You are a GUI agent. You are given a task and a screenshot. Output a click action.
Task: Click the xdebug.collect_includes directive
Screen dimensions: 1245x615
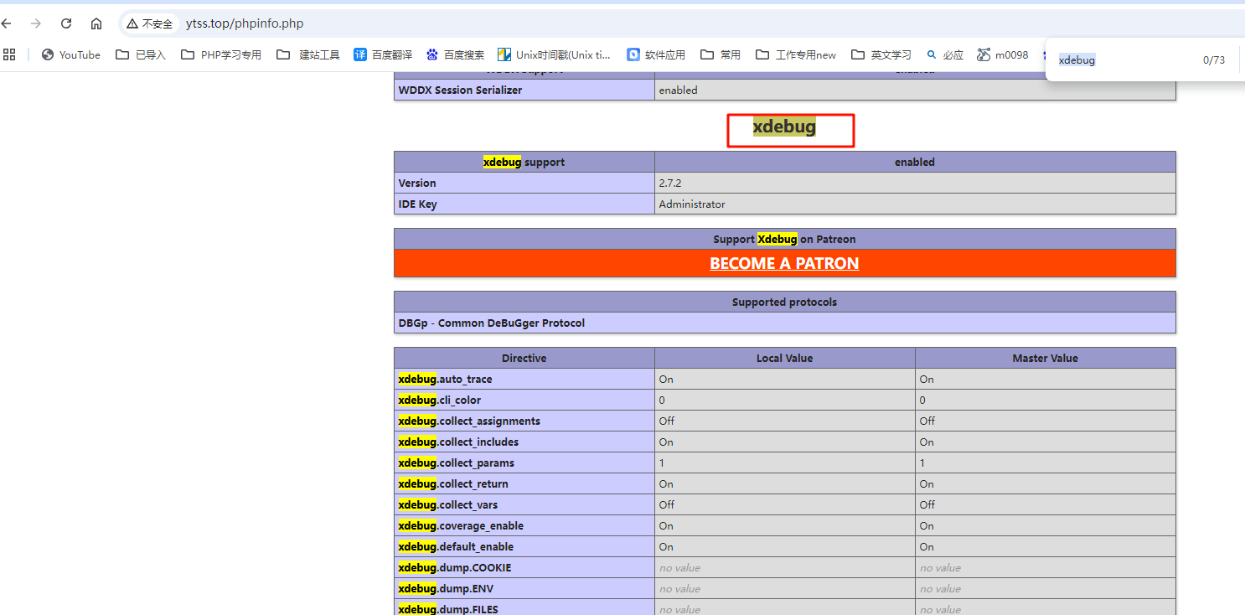458,442
